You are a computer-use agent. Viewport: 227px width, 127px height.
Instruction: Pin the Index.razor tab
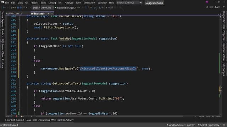(48, 13)
